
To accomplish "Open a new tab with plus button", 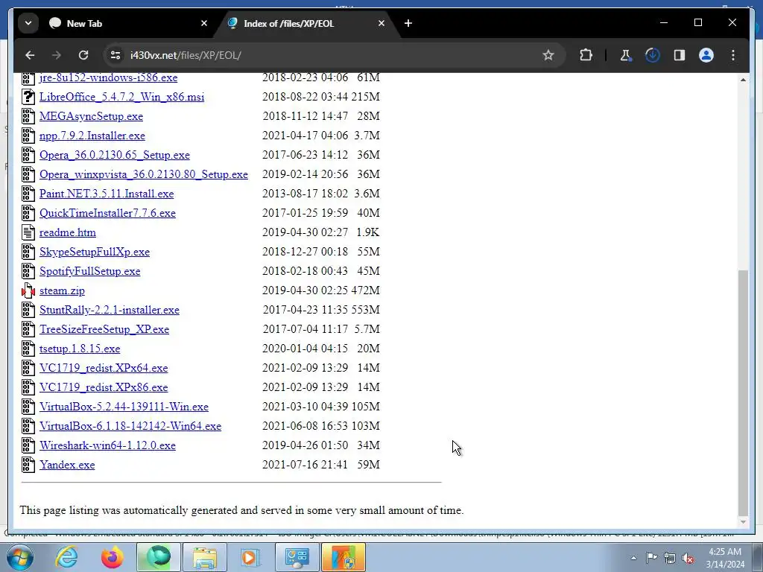I will coord(408,23).
